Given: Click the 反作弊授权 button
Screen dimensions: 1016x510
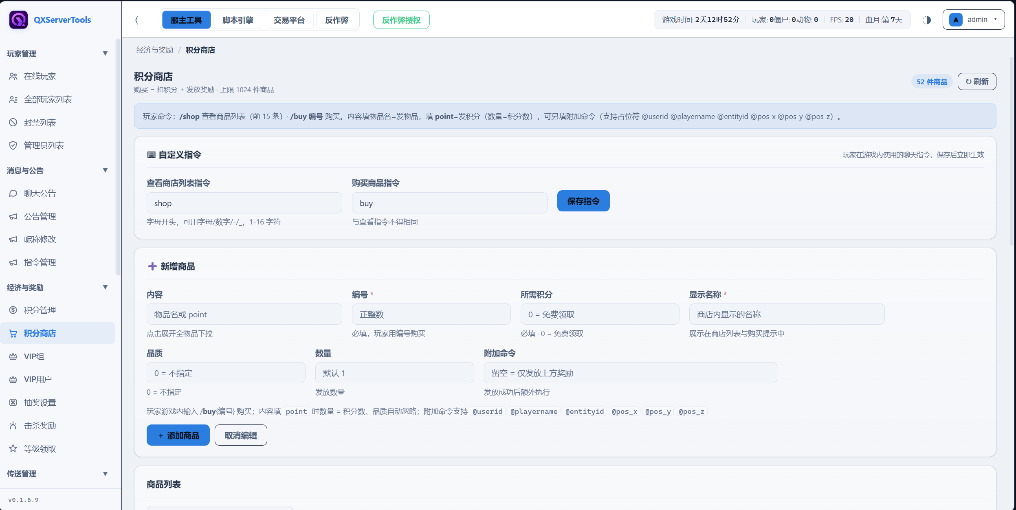Looking at the screenshot, I should (x=401, y=20).
